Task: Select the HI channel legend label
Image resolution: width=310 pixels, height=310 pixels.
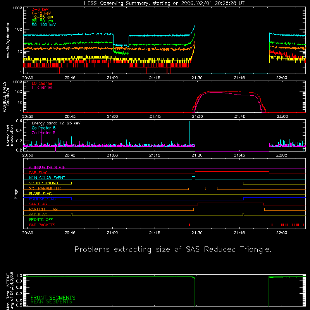Action: click(42, 88)
